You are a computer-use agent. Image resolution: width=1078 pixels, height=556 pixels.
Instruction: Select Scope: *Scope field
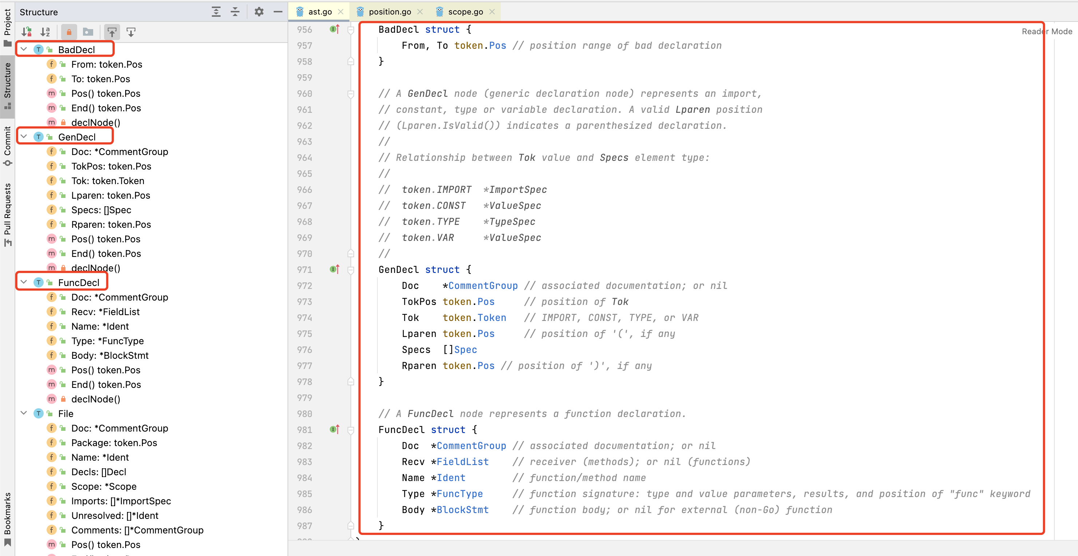tap(104, 486)
